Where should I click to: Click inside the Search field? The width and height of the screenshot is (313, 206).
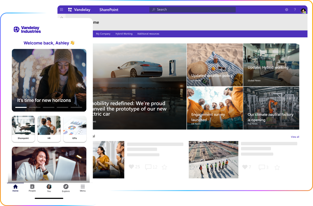[x=192, y=10]
